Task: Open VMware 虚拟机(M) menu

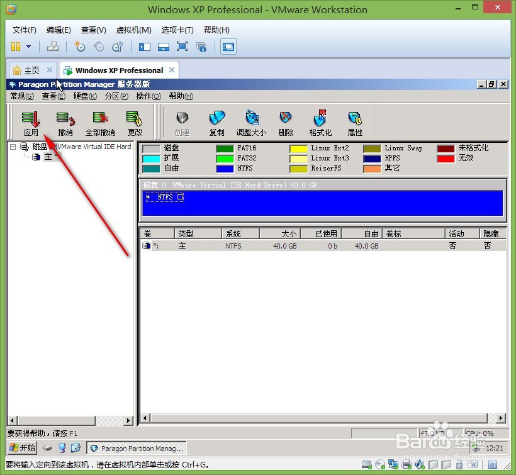Action: click(133, 30)
